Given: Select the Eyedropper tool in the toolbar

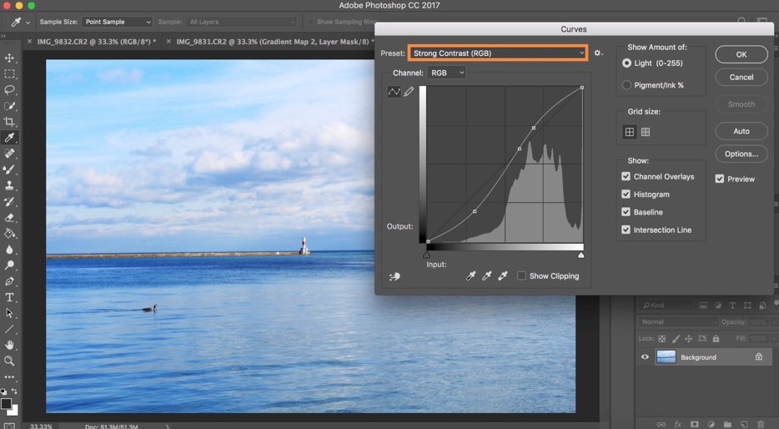Looking at the screenshot, I should point(9,138).
